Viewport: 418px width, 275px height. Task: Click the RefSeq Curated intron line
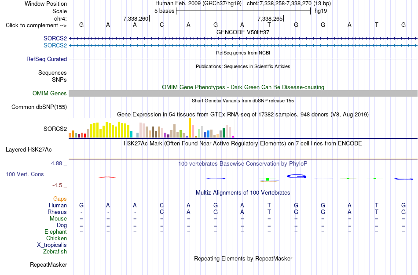(x=243, y=59)
